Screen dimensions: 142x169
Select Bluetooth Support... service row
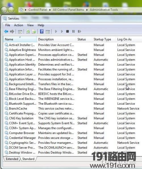coord(73,104)
